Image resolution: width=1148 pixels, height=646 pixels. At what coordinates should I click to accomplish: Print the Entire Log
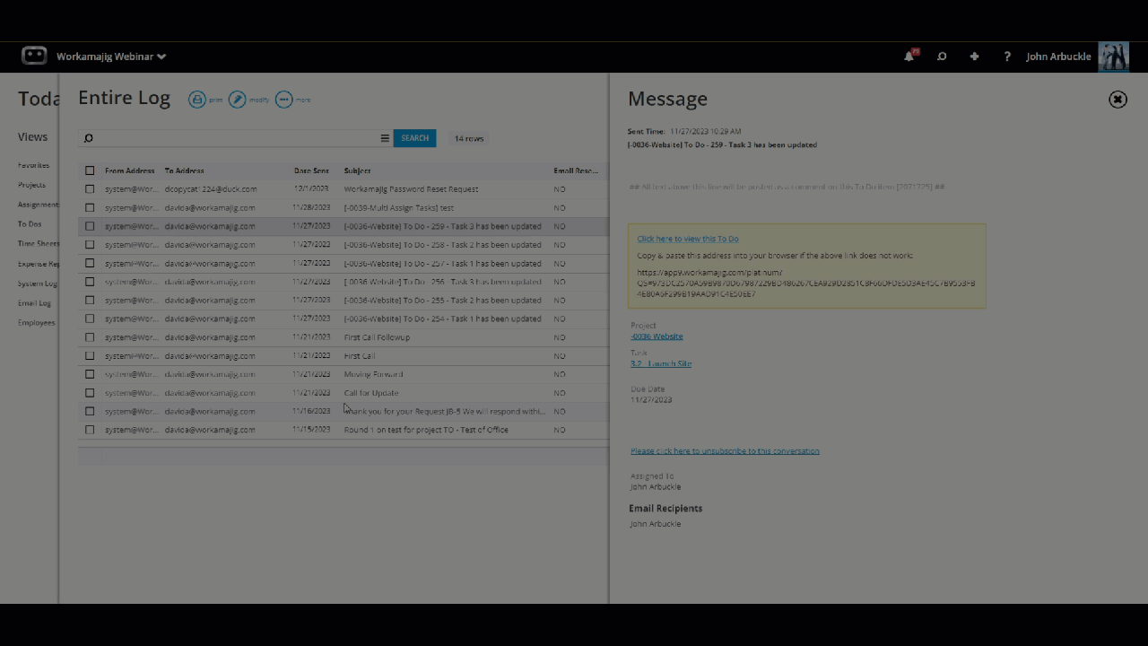tap(196, 100)
